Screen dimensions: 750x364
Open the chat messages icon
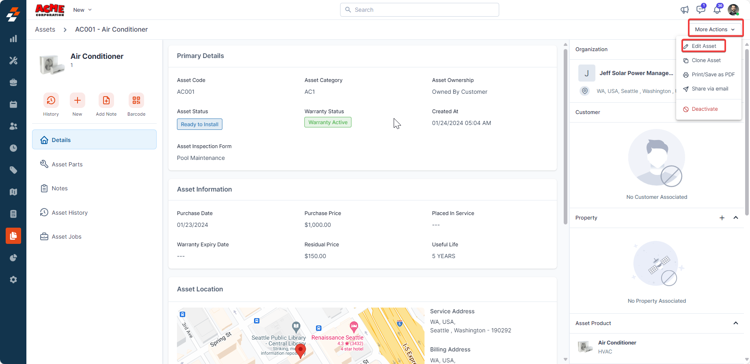pyautogui.click(x=700, y=10)
